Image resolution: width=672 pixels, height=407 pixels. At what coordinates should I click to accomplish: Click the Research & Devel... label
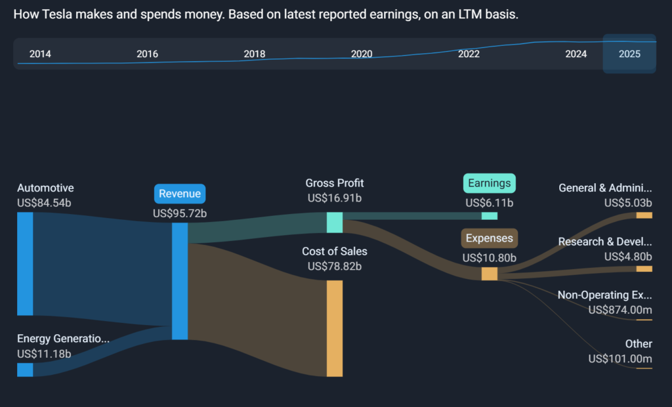coord(604,242)
